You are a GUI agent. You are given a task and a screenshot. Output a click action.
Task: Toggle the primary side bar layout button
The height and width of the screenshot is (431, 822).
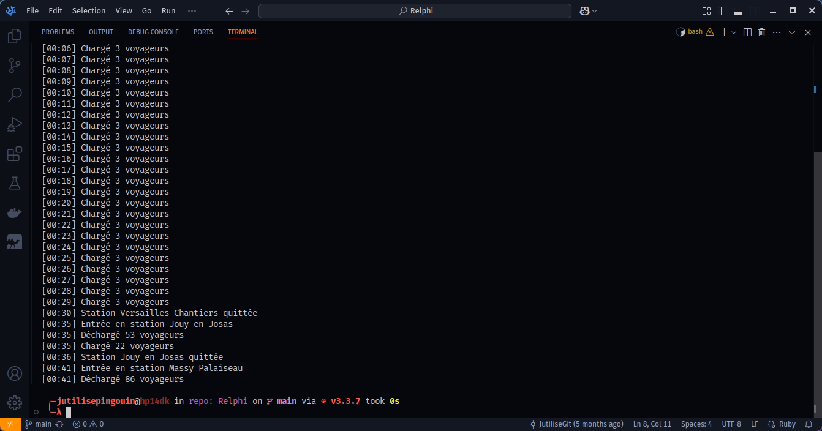(722, 11)
